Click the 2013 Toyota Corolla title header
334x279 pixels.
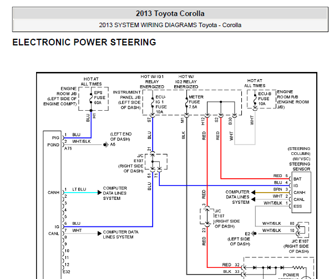coord(170,14)
